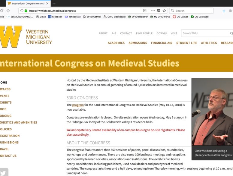Open the FINANCIAL AID menu
This screenshot has width=233, height=176.
point(162,43)
